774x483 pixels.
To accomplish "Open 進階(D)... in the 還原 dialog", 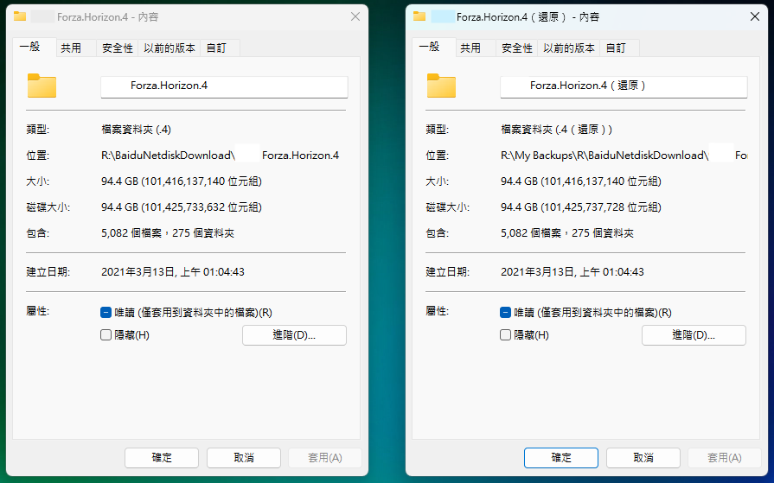I will tap(694, 335).
